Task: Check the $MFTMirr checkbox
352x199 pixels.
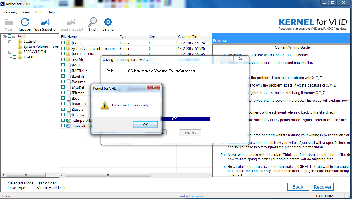Action: [x=63, y=71]
